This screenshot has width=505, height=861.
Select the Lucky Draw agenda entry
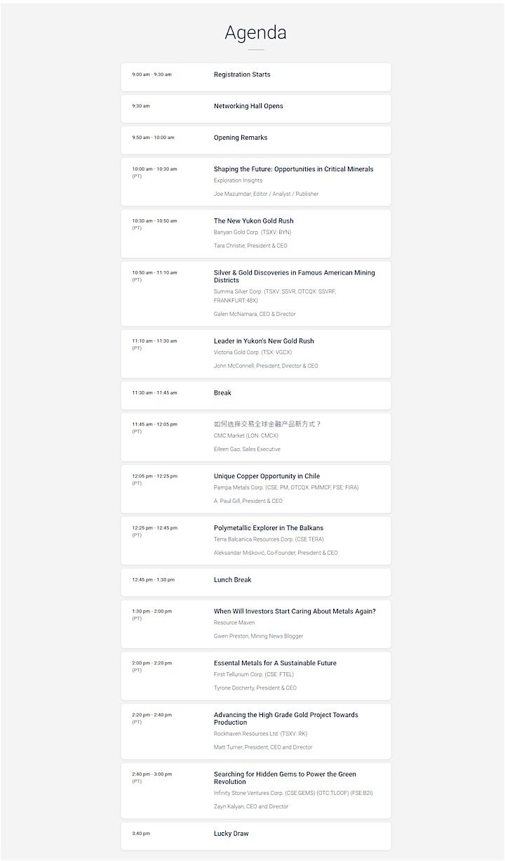[x=255, y=836]
